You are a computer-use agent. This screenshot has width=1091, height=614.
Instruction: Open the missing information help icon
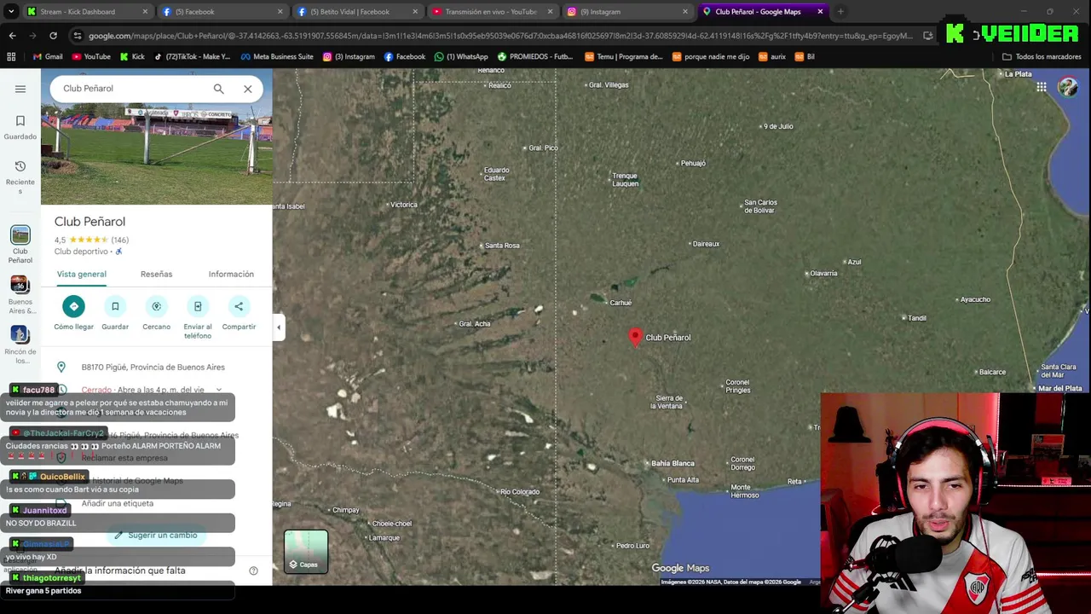253,571
